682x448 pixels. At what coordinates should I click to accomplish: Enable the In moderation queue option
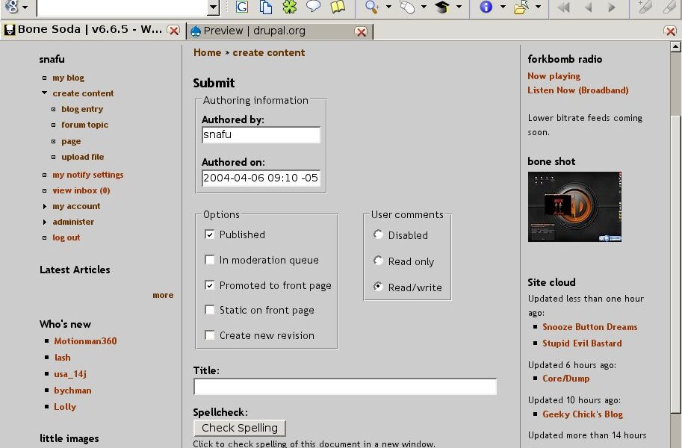click(x=210, y=260)
